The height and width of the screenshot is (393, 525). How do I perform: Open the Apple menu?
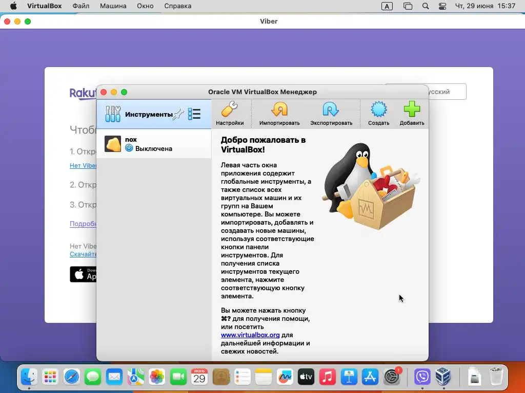13,6
